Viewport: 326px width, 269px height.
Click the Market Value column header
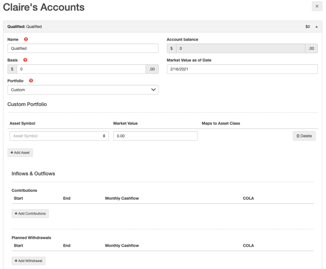coord(126,124)
